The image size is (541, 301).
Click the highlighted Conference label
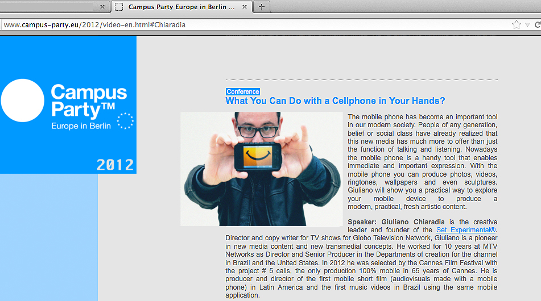tap(243, 91)
